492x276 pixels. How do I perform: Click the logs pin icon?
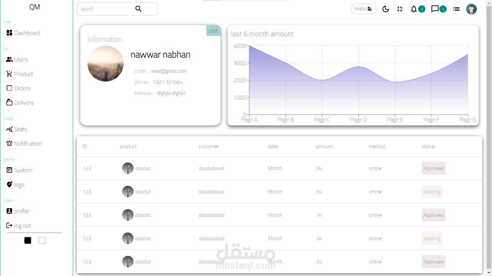point(9,184)
